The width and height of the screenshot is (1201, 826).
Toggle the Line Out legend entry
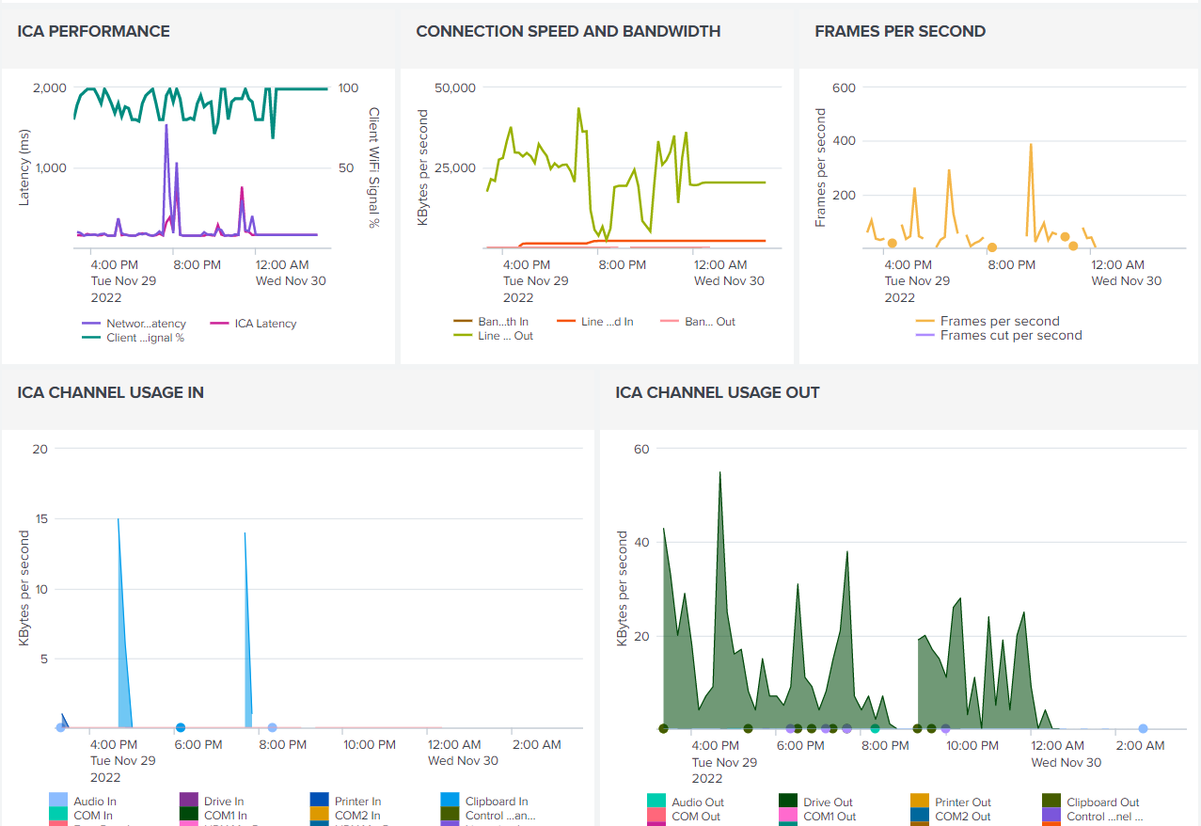[x=505, y=336]
